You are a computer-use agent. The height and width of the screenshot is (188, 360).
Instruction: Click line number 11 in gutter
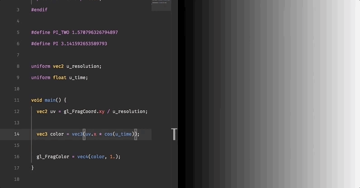point(17,100)
